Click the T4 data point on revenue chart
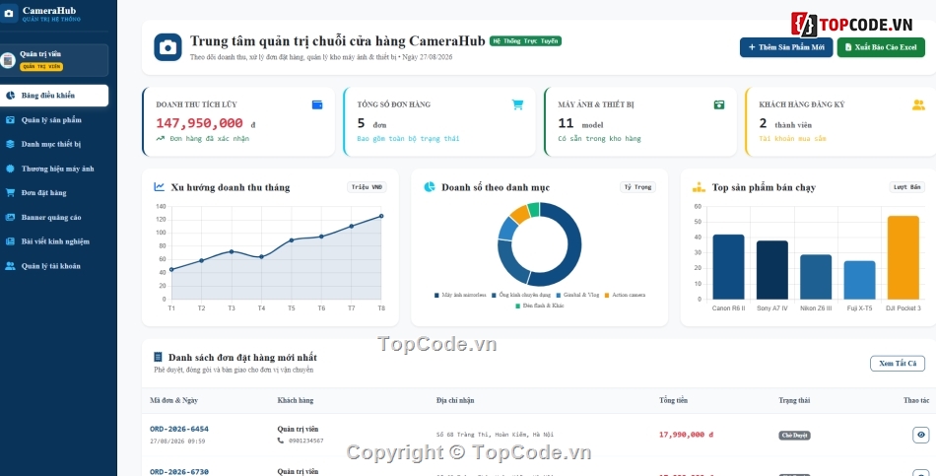The width and height of the screenshot is (936, 476). [x=261, y=257]
